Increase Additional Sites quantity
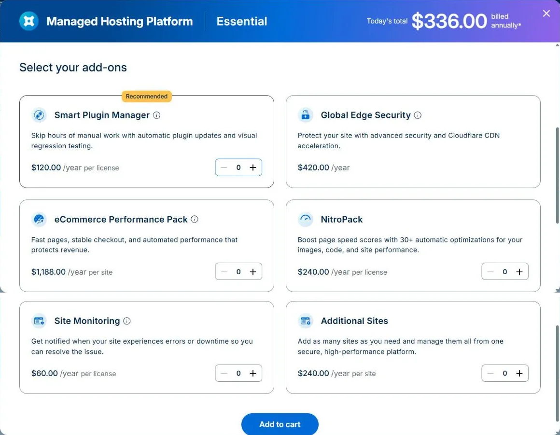560x435 pixels. 519,373
